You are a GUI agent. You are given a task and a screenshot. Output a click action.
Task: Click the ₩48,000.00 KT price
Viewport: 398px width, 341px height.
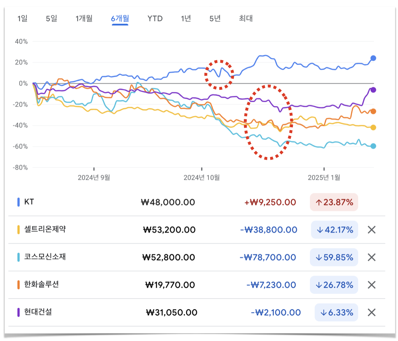(168, 202)
